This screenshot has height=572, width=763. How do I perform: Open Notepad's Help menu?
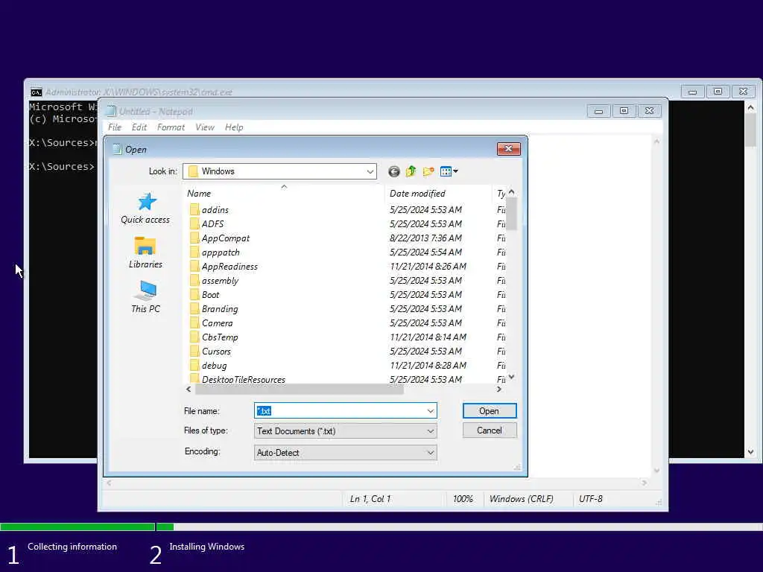(234, 127)
